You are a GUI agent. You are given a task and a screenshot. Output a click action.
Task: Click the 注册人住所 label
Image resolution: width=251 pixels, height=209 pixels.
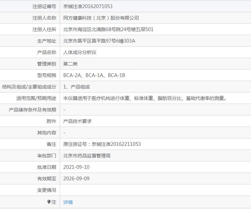tap(44, 29)
